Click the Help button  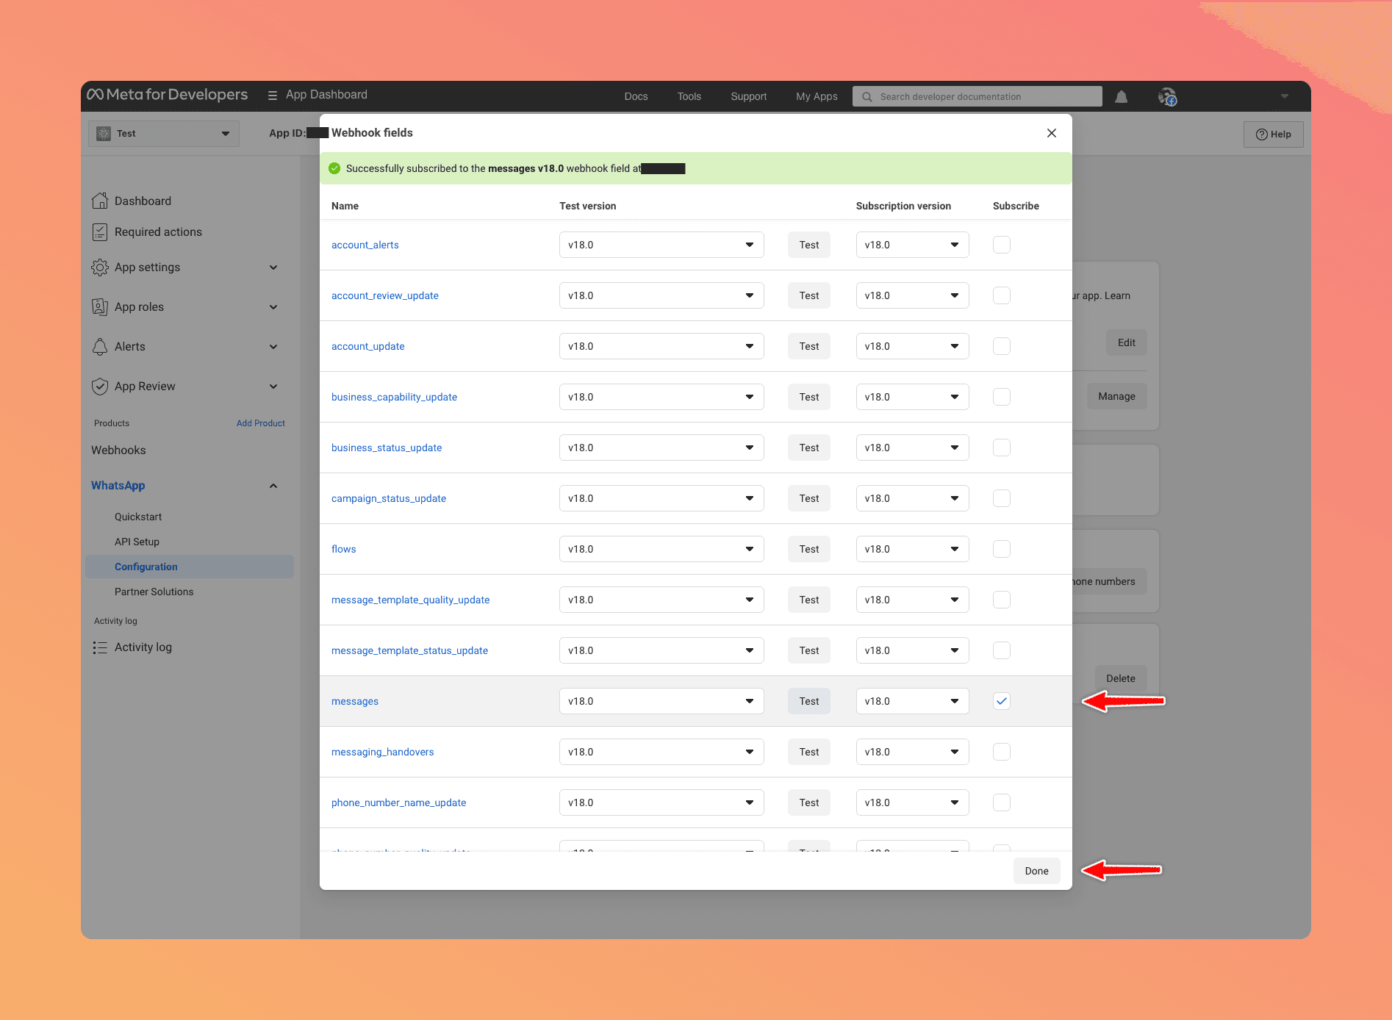[1274, 134]
